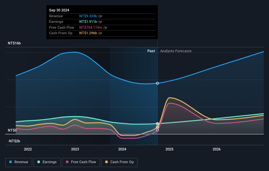Select the 2022 x-axis label
Viewport: 269px width, 171px height.
point(28,149)
